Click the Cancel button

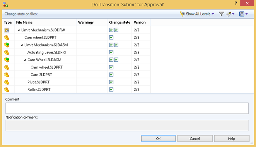[195, 138]
